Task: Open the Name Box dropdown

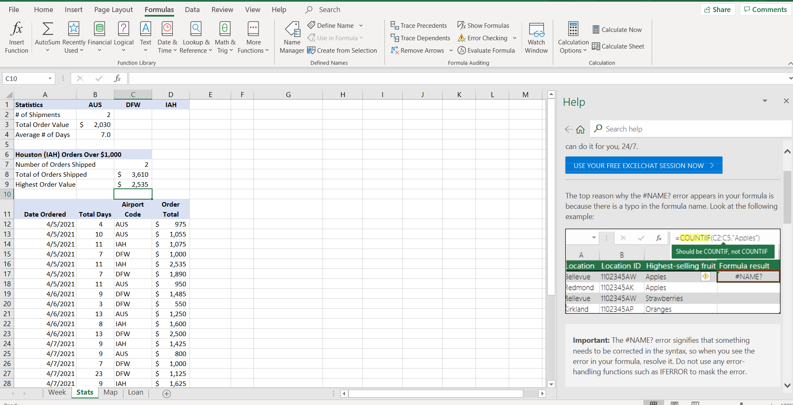Action: coord(50,78)
